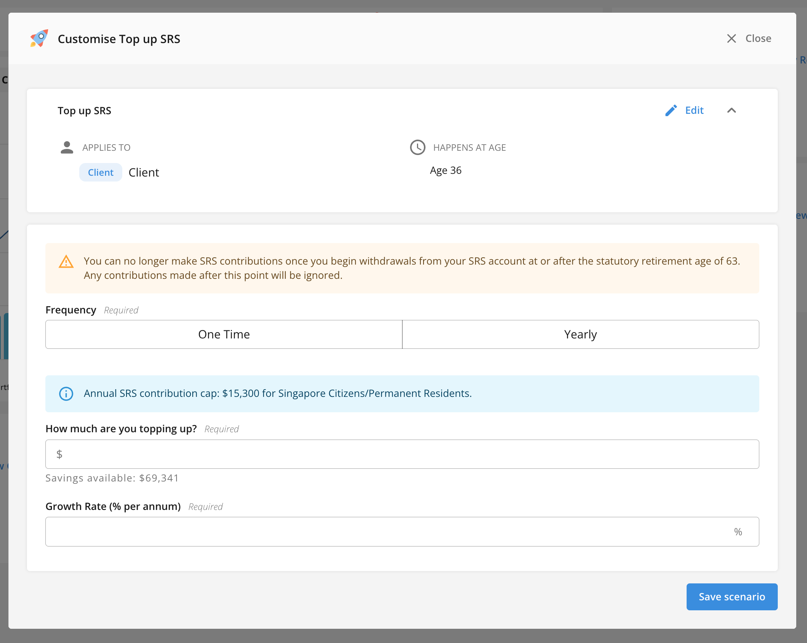
Task: Click the Save scenario button
Action: (x=732, y=596)
